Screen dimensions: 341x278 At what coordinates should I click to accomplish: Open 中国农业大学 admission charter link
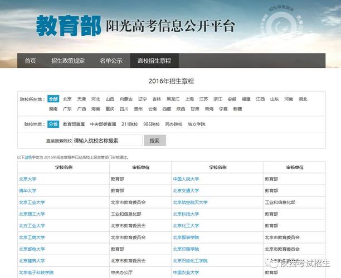point(186,272)
